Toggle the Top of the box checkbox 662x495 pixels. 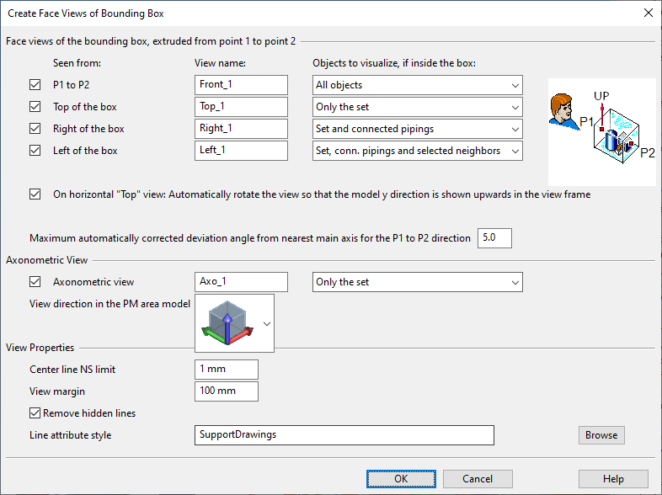pos(35,107)
